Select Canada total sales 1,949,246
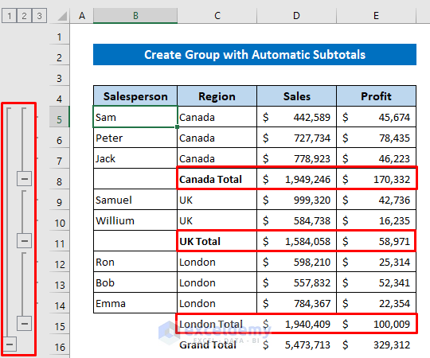This screenshot has width=430, height=358. pos(296,179)
